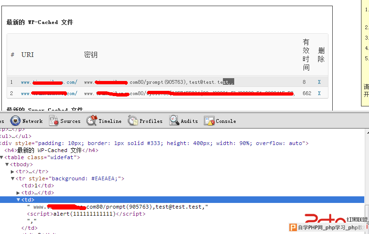Click the 有效时间 column header
Image resolution: width=369 pixels, height=234 pixels.
(x=306, y=55)
